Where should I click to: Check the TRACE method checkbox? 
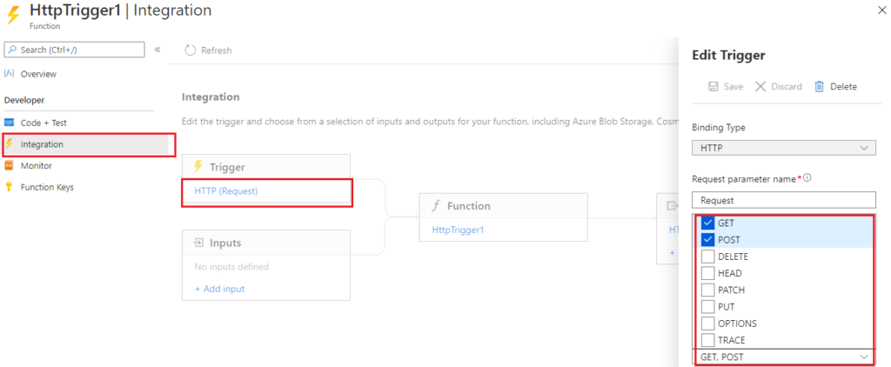pyautogui.click(x=708, y=340)
